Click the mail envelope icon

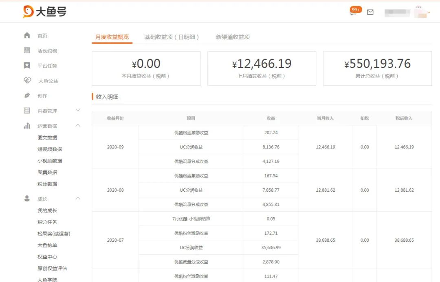370,12
